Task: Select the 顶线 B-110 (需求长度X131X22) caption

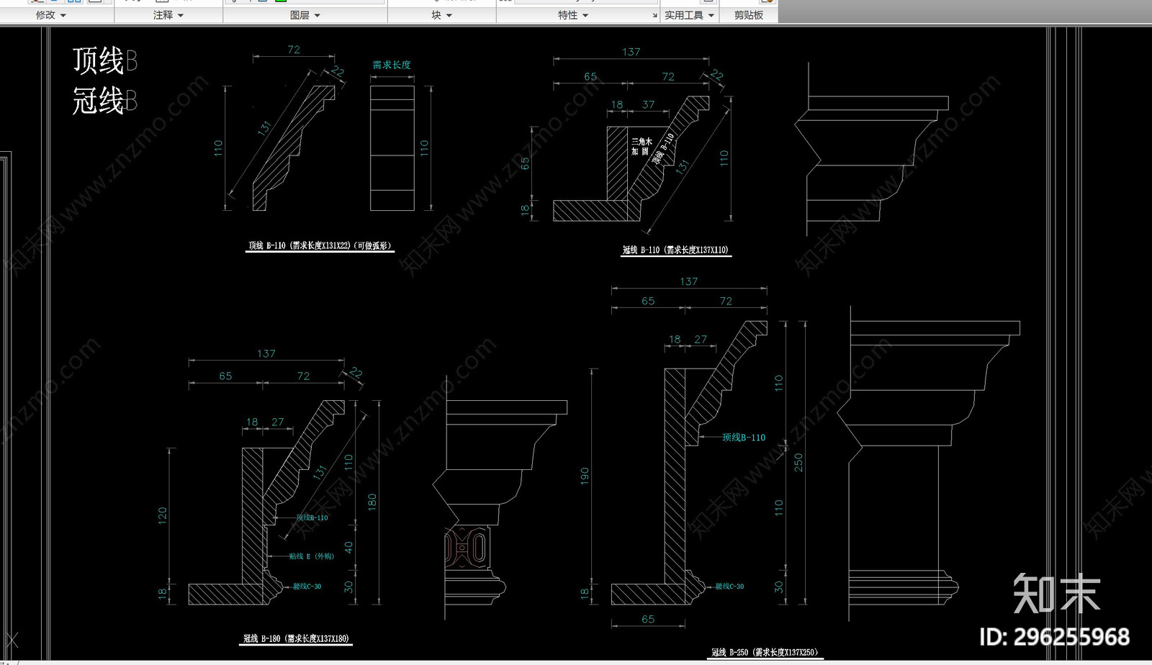Action: [320, 245]
